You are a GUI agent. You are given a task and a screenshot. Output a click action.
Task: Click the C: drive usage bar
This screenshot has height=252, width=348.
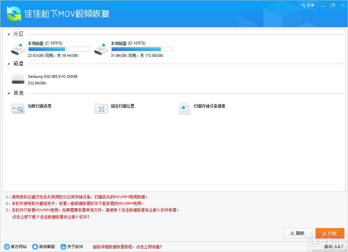[x=59, y=49]
